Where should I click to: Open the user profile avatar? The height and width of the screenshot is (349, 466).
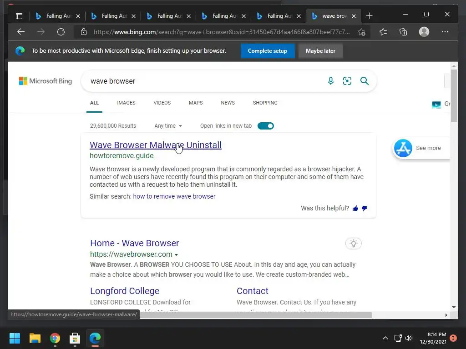click(x=424, y=32)
